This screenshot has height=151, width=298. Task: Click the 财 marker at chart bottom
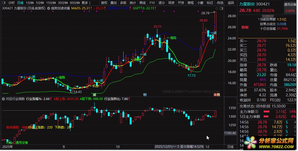[x=145, y=95]
